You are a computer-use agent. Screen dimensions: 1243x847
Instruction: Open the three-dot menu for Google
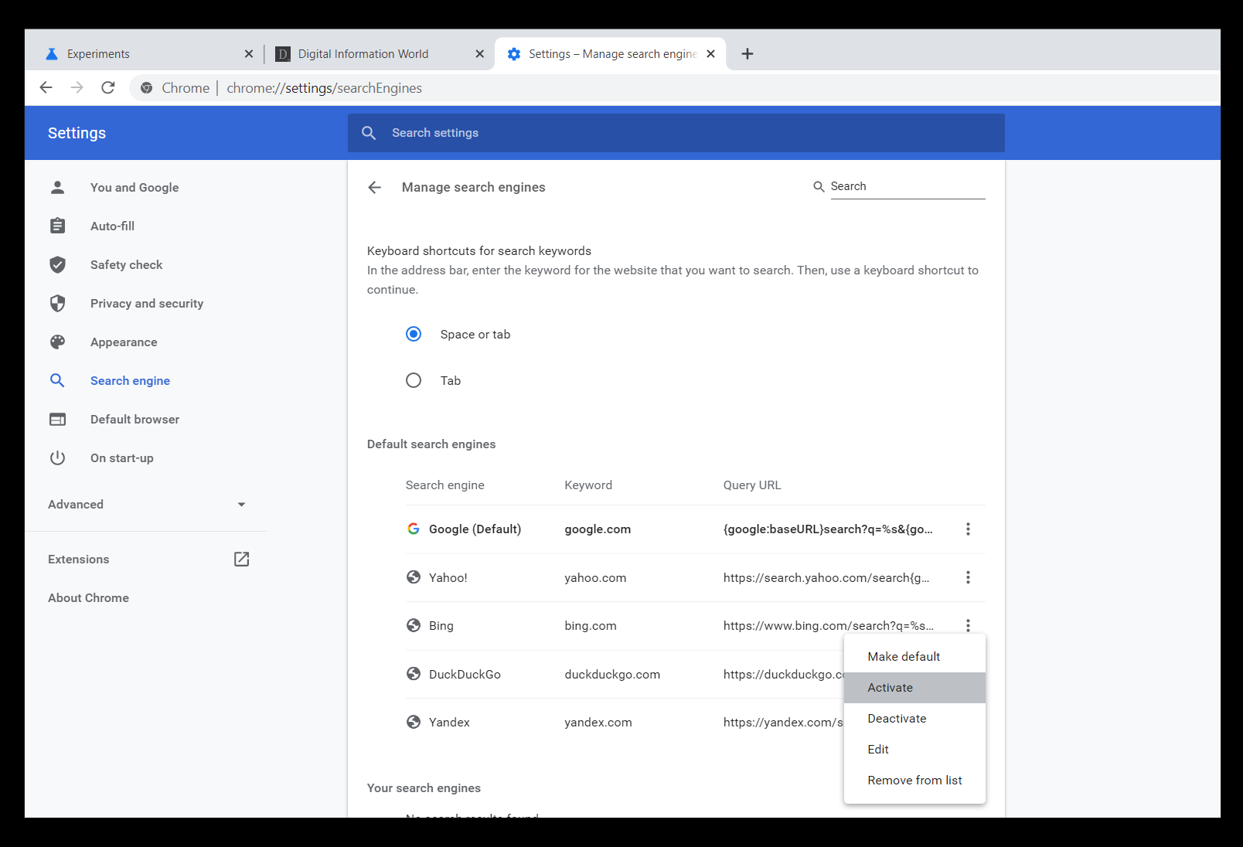point(968,529)
